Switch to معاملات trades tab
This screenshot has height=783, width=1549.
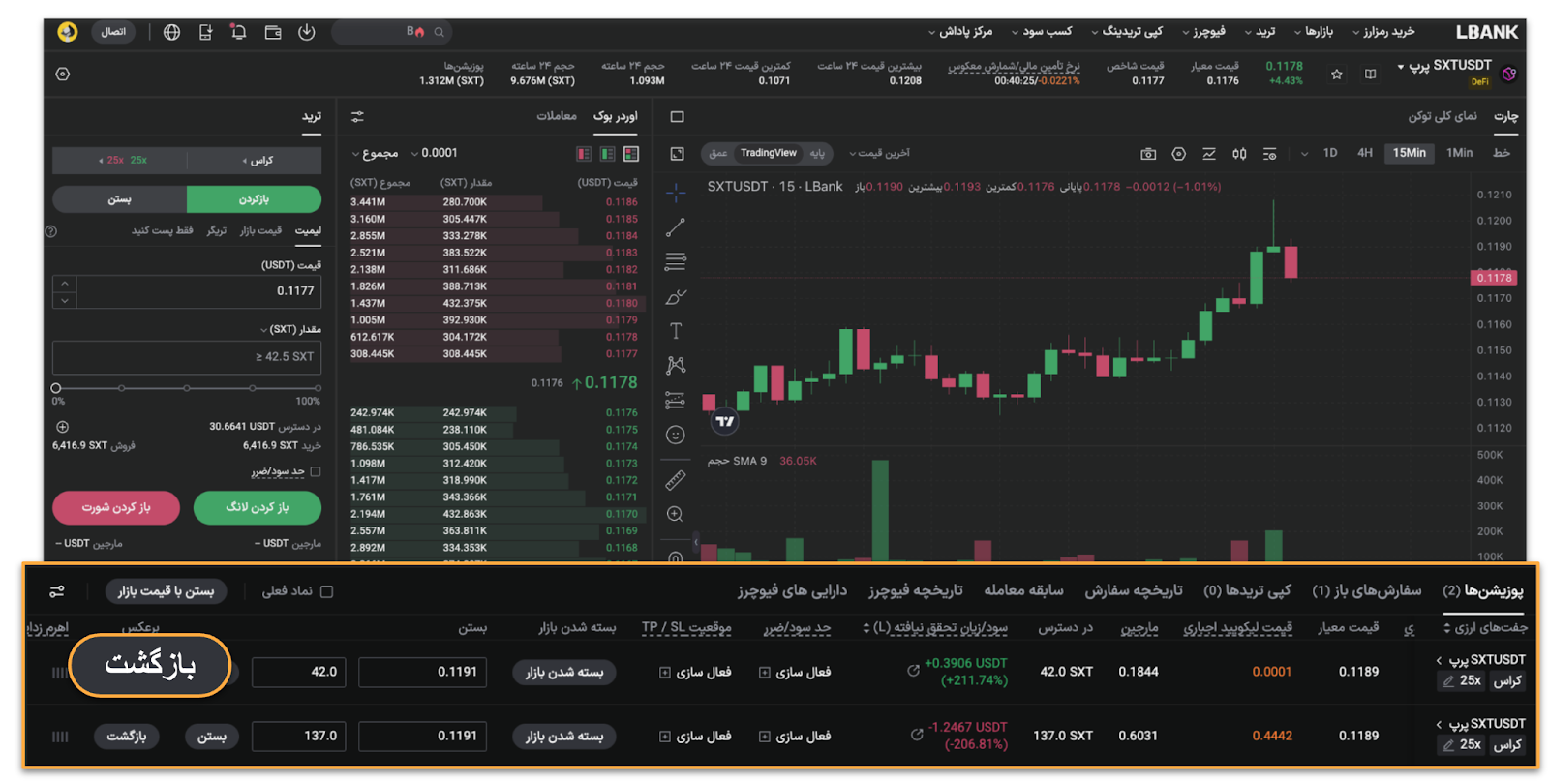(557, 116)
